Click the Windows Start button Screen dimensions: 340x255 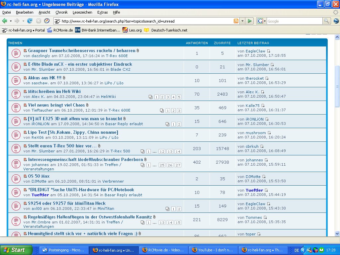pos(16,250)
